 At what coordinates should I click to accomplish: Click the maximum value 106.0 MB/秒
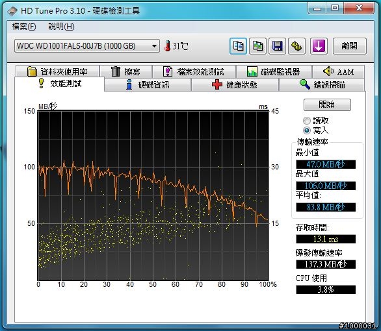pyautogui.click(x=326, y=186)
